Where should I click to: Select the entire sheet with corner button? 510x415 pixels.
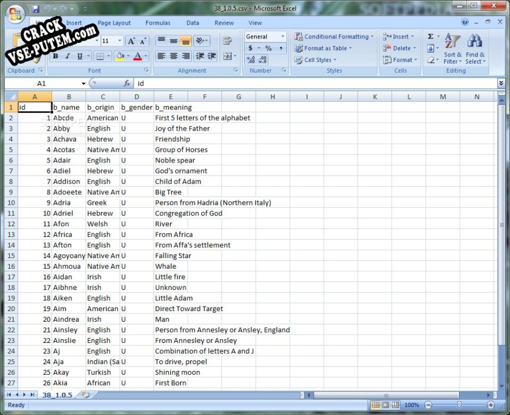click(11, 97)
